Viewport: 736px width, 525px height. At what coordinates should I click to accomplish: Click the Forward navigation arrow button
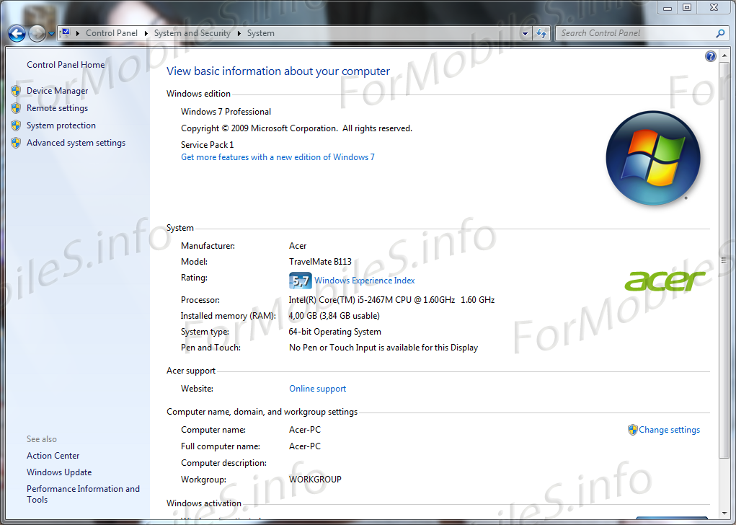point(37,33)
